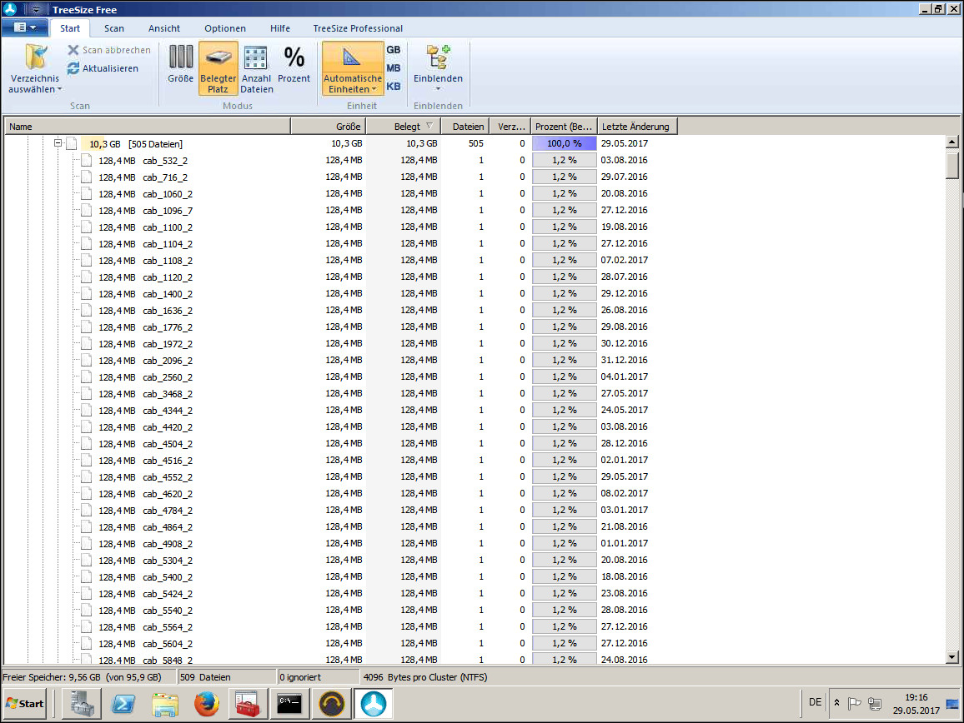
Task: Click scrollbar down arrow
Action: (x=951, y=656)
